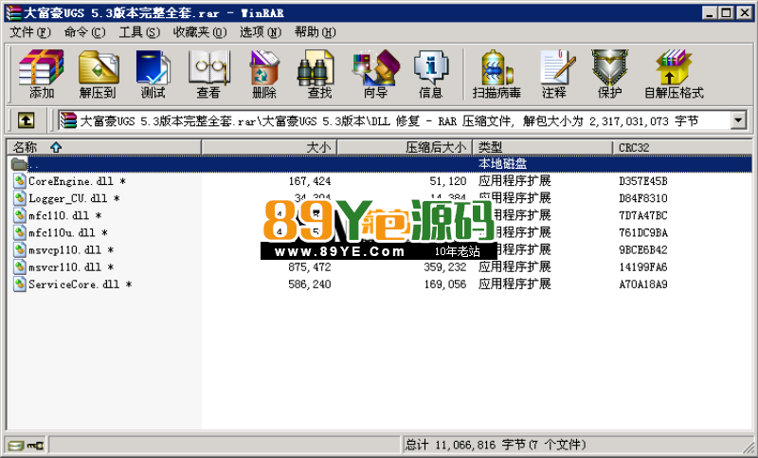Click the WinRAR icon in title bar
This screenshot has width=758, height=458.
(x=13, y=13)
